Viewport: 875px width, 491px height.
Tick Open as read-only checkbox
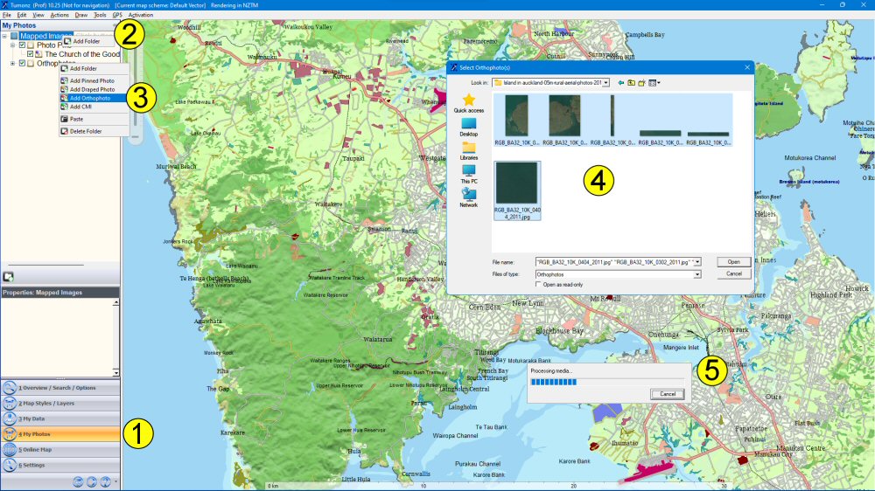coord(538,285)
